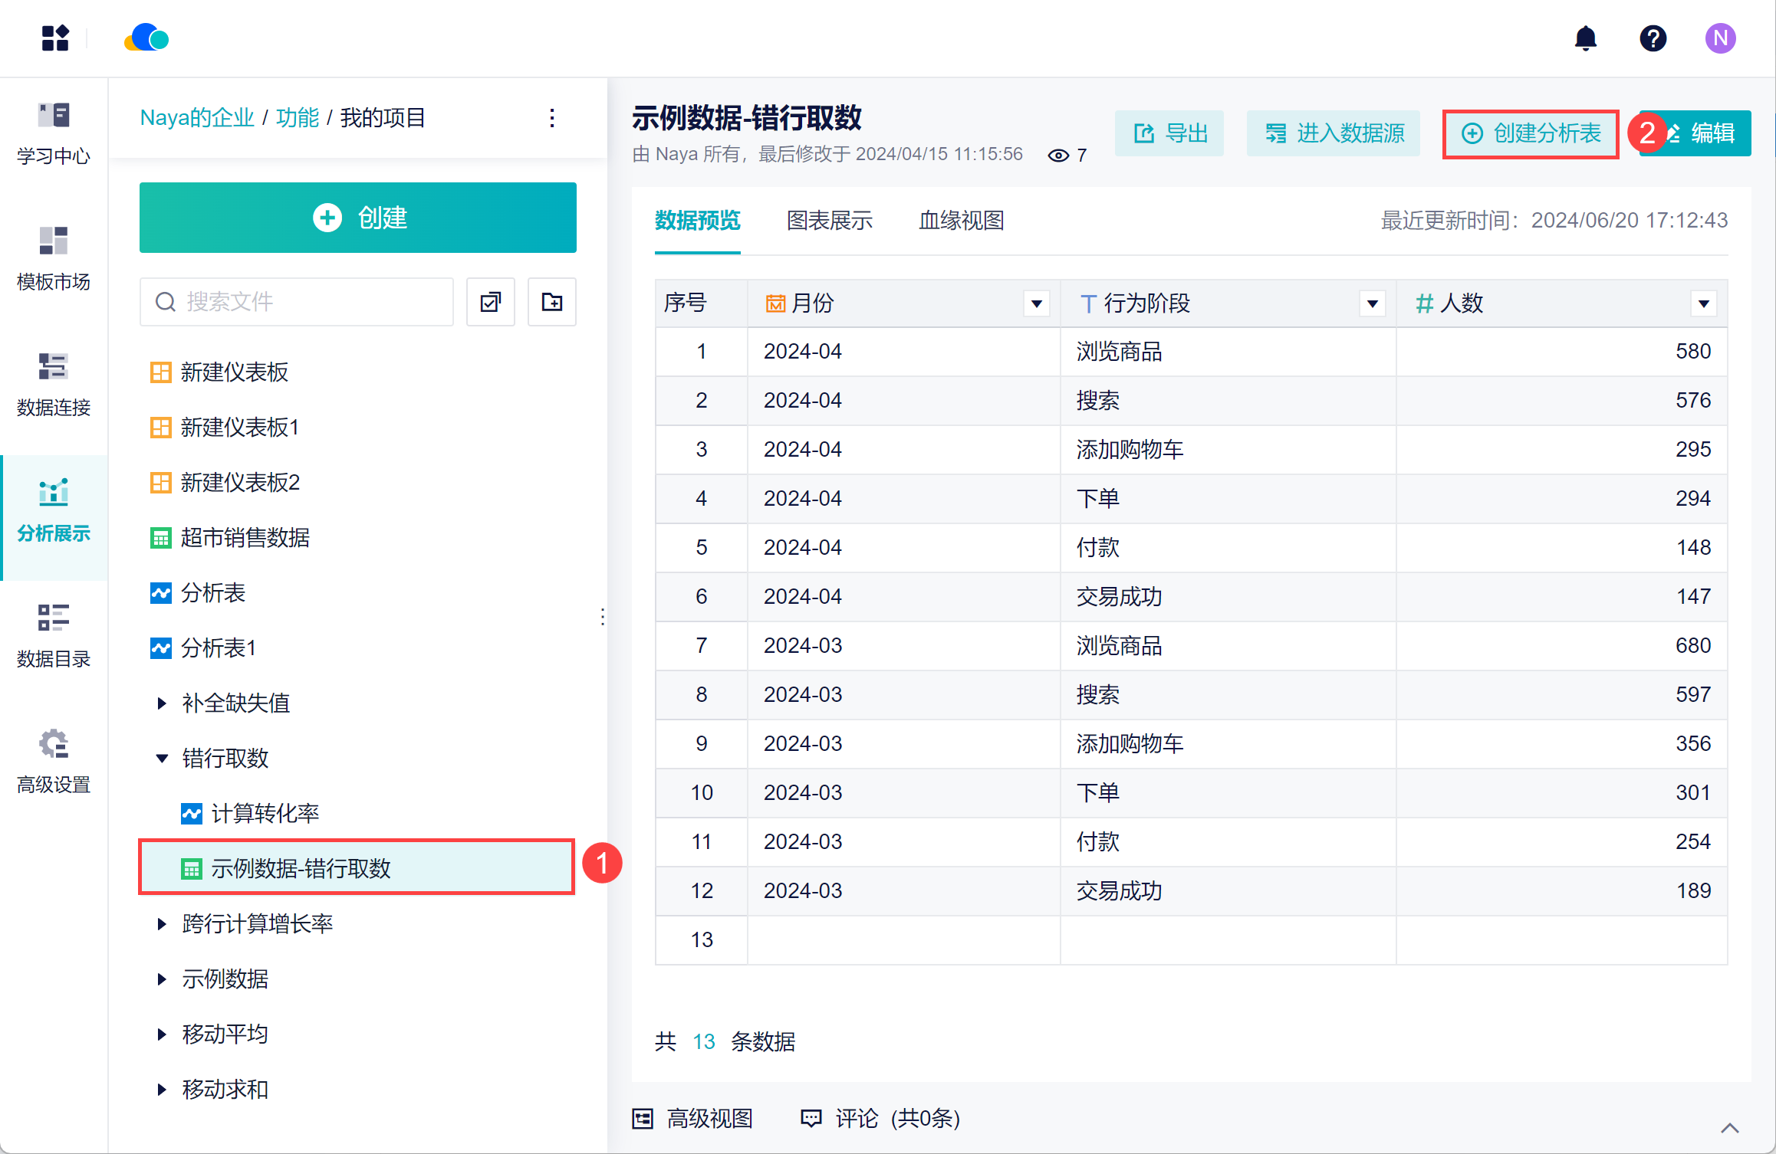Switch to the 血缘视图 tab
Screen dimensions: 1776x1154
tap(962, 221)
